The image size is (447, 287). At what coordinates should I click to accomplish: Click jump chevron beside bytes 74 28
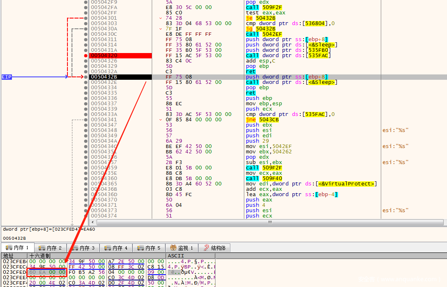(160, 18)
